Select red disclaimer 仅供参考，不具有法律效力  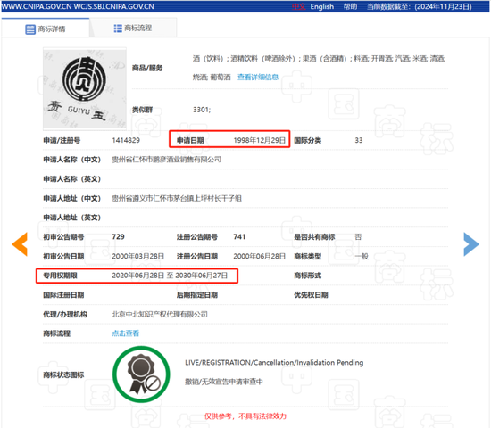coord(245,416)
